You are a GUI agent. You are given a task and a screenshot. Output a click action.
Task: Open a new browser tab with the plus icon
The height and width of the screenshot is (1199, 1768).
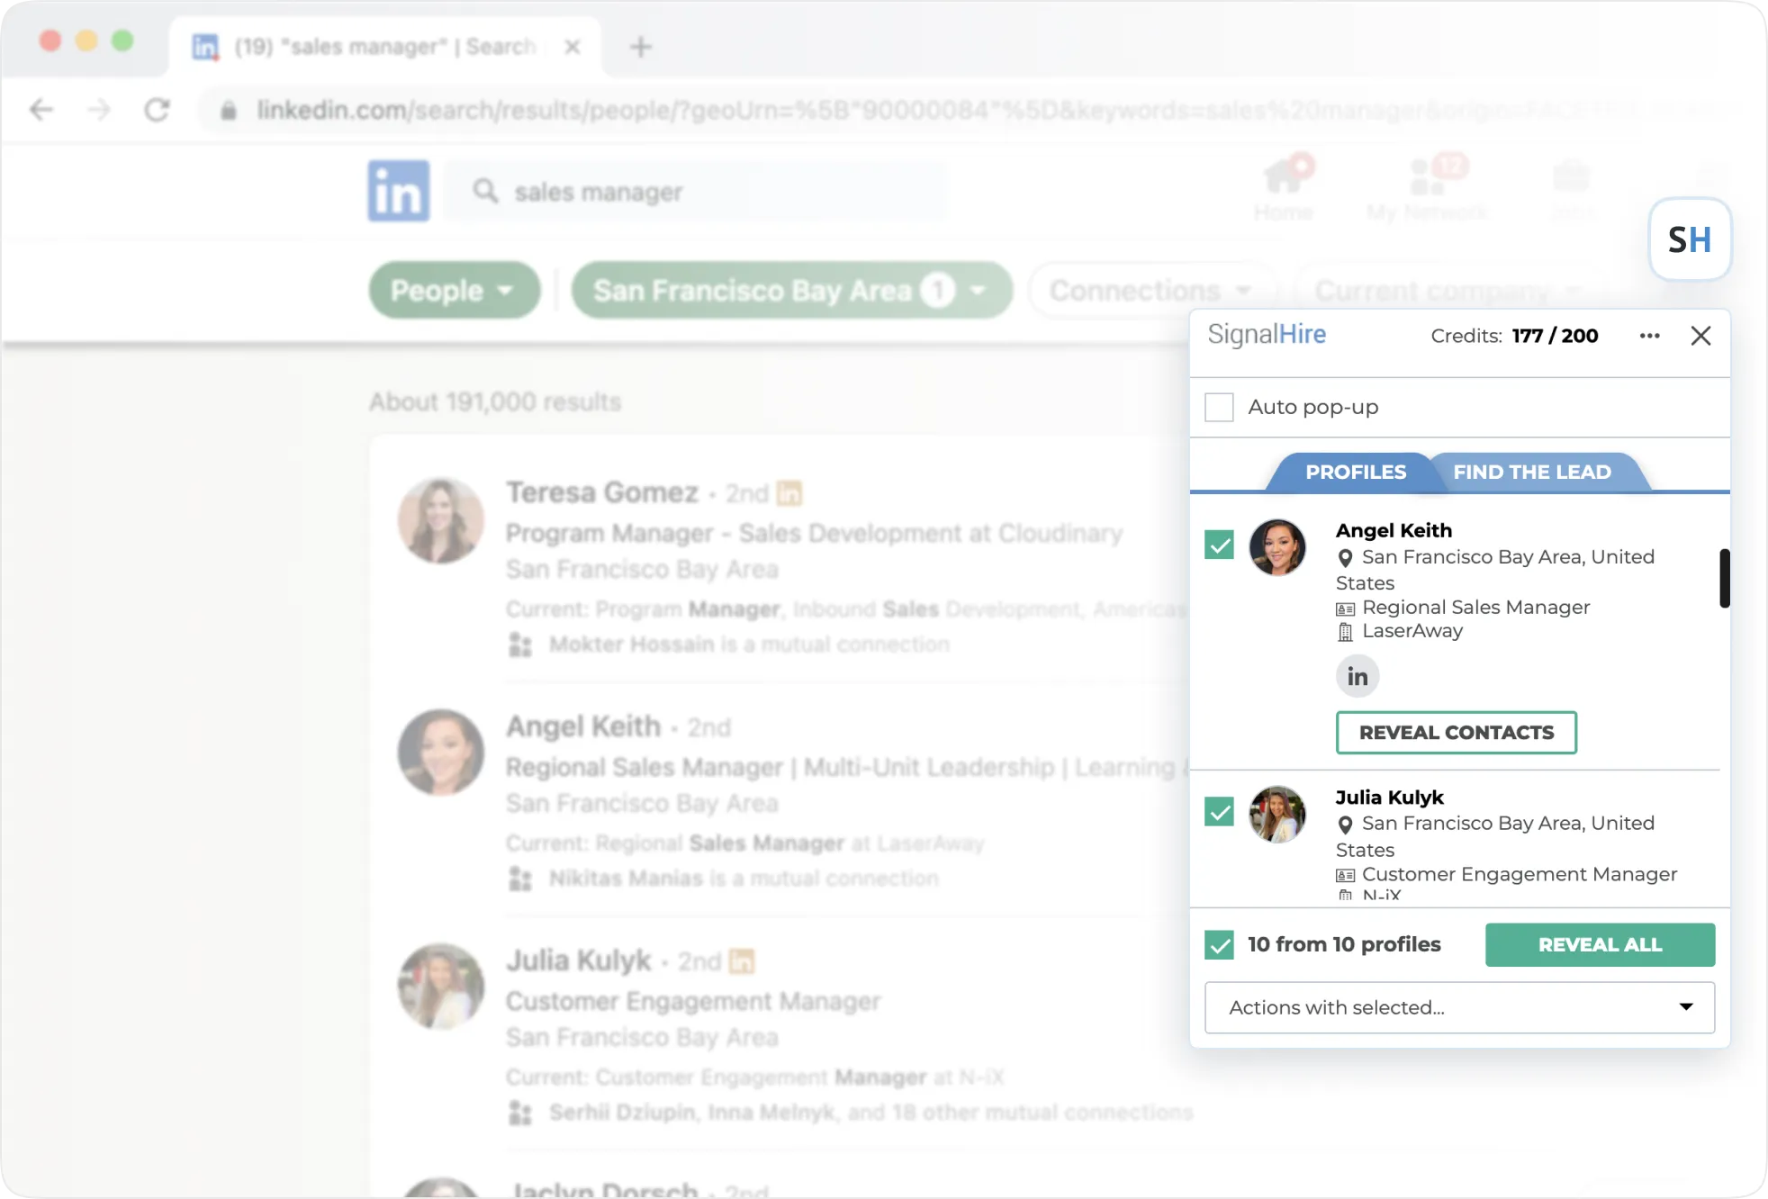click(x=640, y=47)
